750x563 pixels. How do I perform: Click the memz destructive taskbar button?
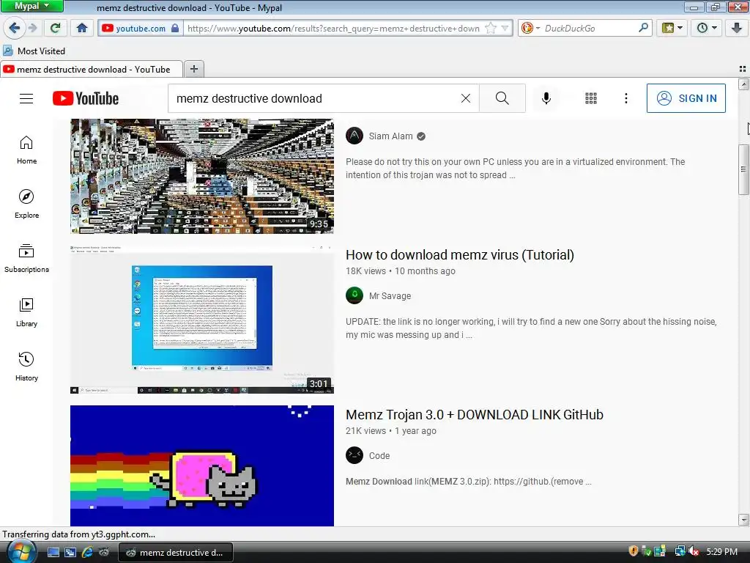(x=176, y=553)
